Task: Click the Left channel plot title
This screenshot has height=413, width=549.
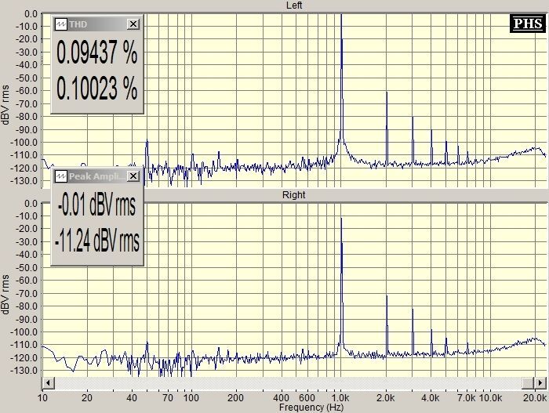Action: (294, 5)
